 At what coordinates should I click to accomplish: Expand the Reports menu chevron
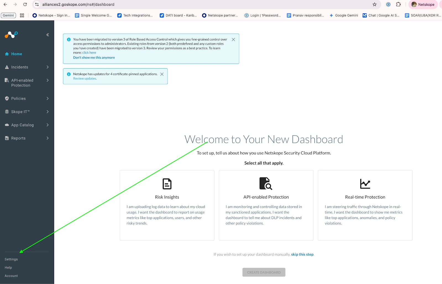(x=48, y=138)
